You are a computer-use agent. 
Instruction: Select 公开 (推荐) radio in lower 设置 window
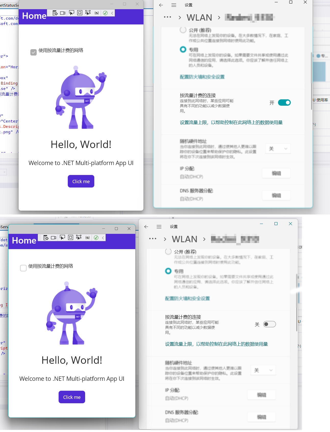click(x=168, y=251)
